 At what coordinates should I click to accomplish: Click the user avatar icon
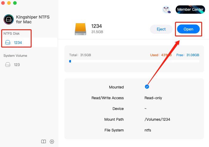(166, 10)
